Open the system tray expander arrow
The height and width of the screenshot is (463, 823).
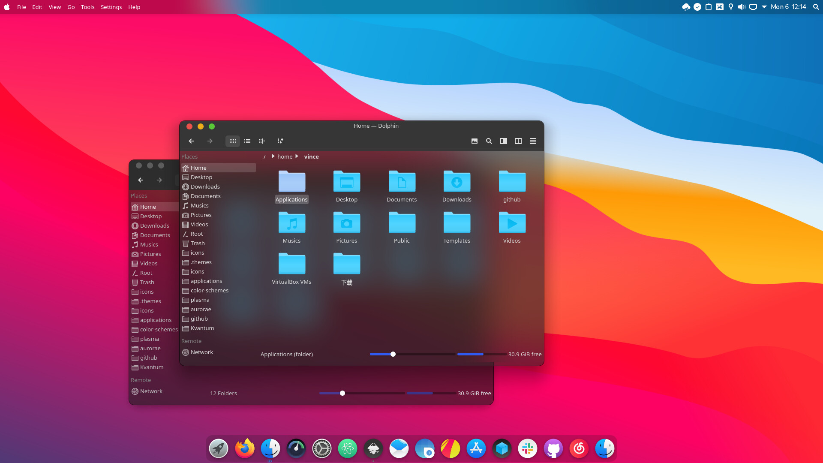click(x=764, y=7)
